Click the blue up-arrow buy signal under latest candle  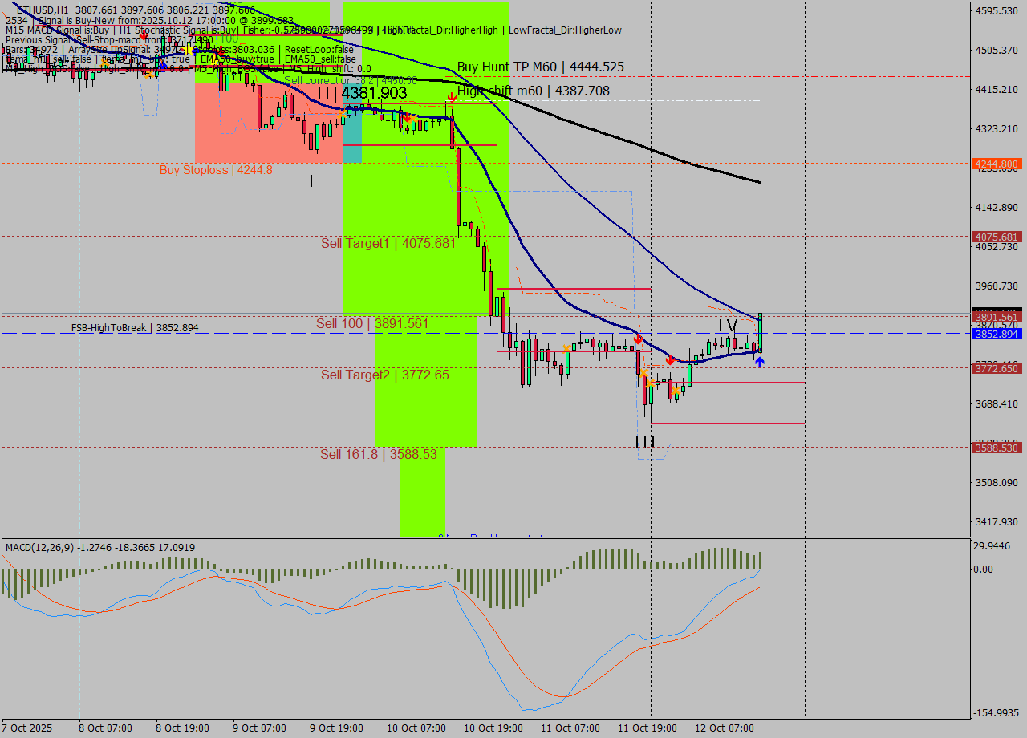pos(759,363)
